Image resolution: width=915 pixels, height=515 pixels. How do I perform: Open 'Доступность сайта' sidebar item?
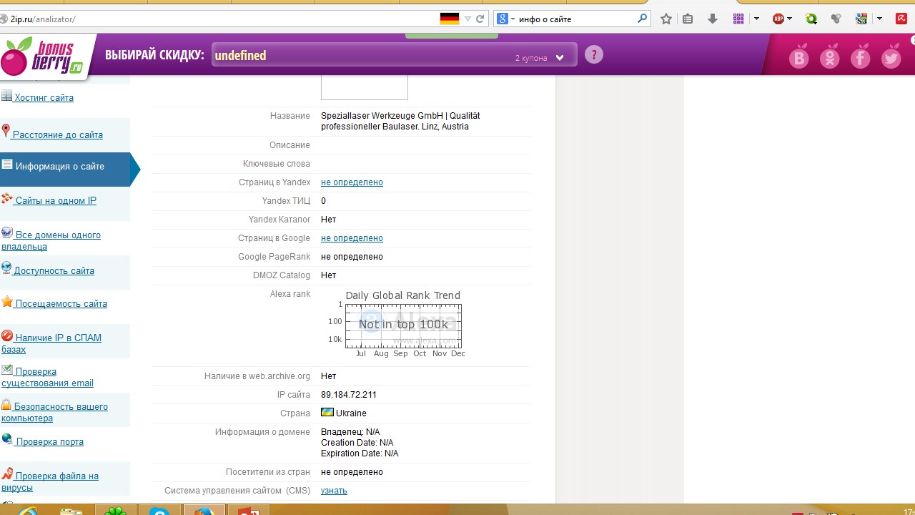pos(54,270)
